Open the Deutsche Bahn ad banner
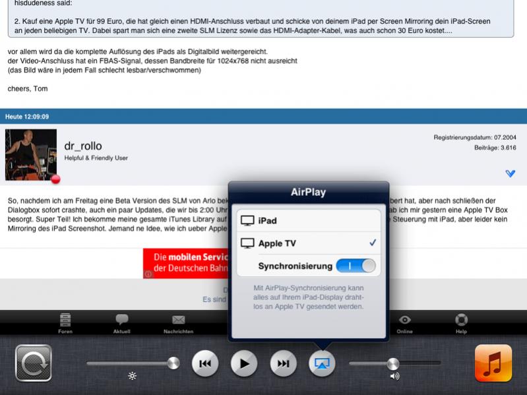Viewport: 527px width, 395px height. coord(186,263)
